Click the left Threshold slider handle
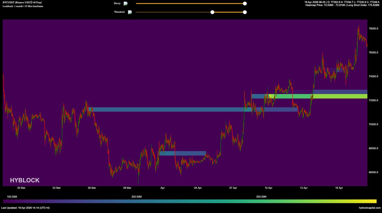 pyautogui.click(x=212, y=12)
